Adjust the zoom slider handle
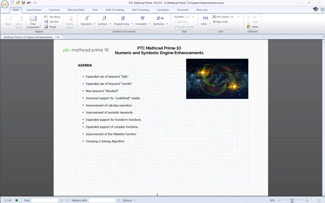 click(x=292, y=200)
